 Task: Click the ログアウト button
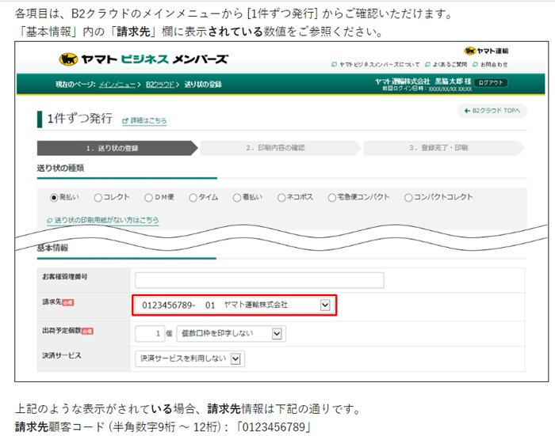pos(492,82)
